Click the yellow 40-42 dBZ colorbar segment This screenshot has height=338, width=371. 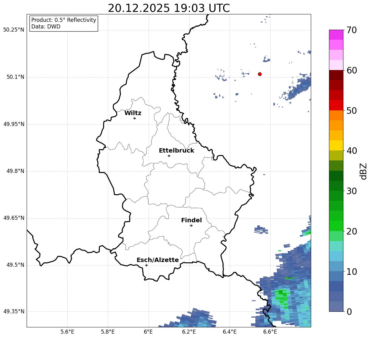point(336,145)
